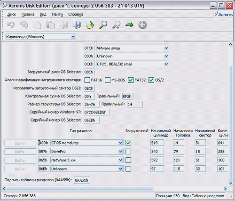Open the Вид menu
Viewport: 235px width, 201px height.
(x=43, y=15)
